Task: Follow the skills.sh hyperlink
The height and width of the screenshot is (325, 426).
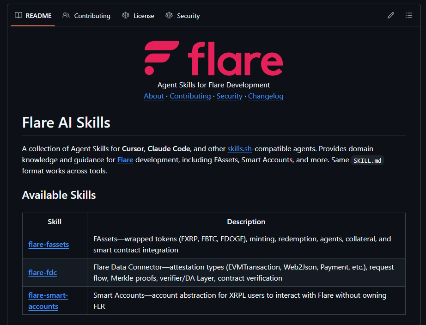Action: pos(238,149)
